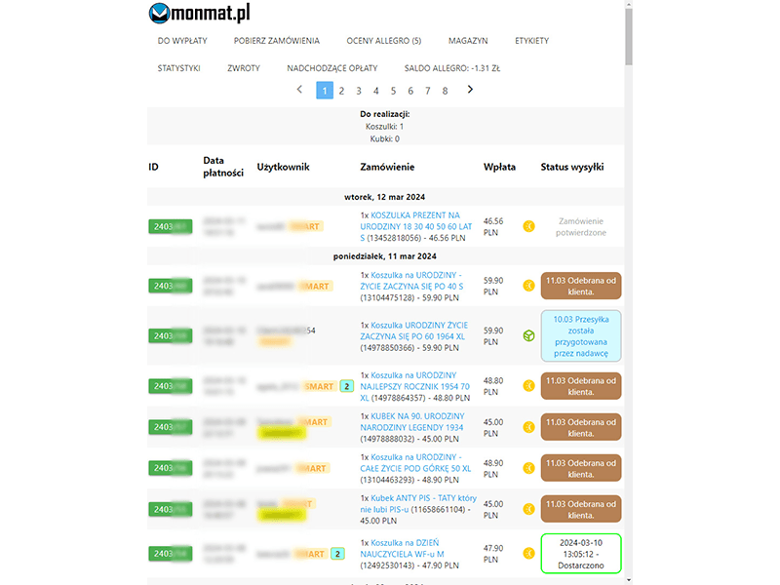Click coin icon for KOSZULKA PREZENT 46.56 PLN order

pos(528,226)
